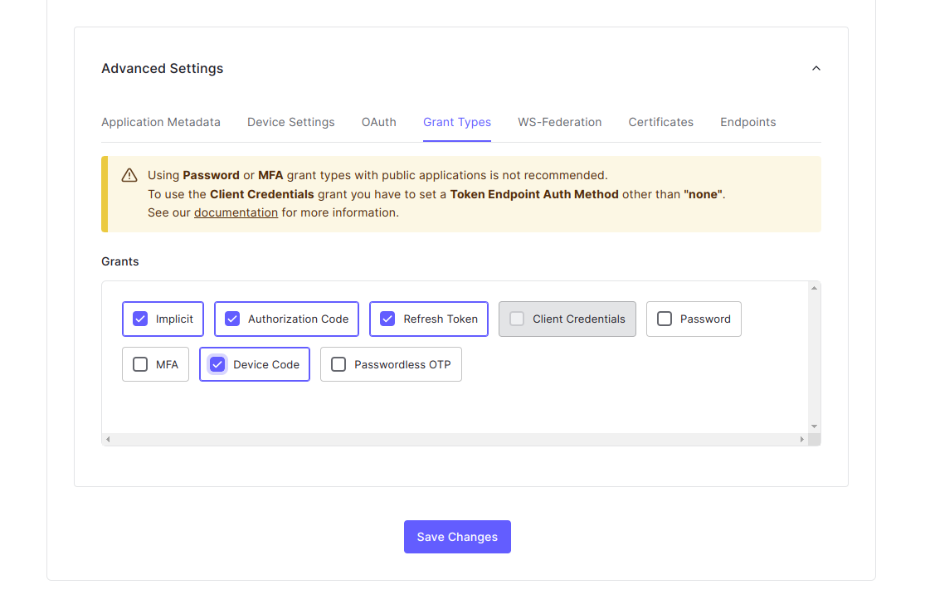Viewport: 930px width, 609px height.
Task: Click the grants box scroll-right arrow
Action: coord(801,439)
